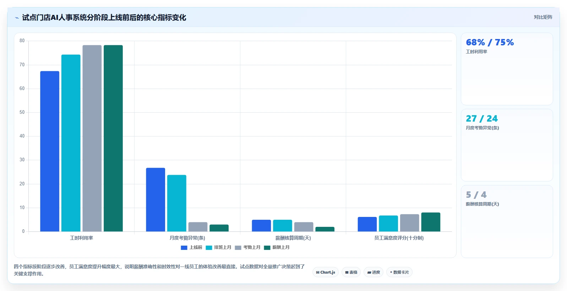Viewport: 567px width, 291px height.
Task: Click the gray 考勤上月 bar in 工时利用率
Action: click(92, 138)
